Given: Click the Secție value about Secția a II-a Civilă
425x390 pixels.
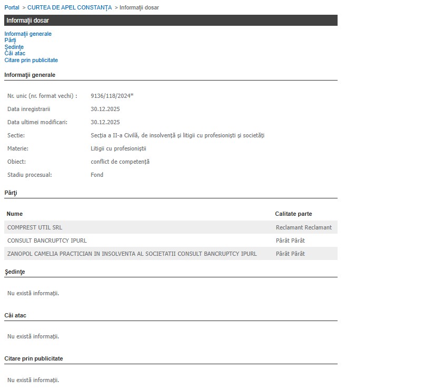Looking at the screenshot, I should pyautogui.click(x=177, y=135).
